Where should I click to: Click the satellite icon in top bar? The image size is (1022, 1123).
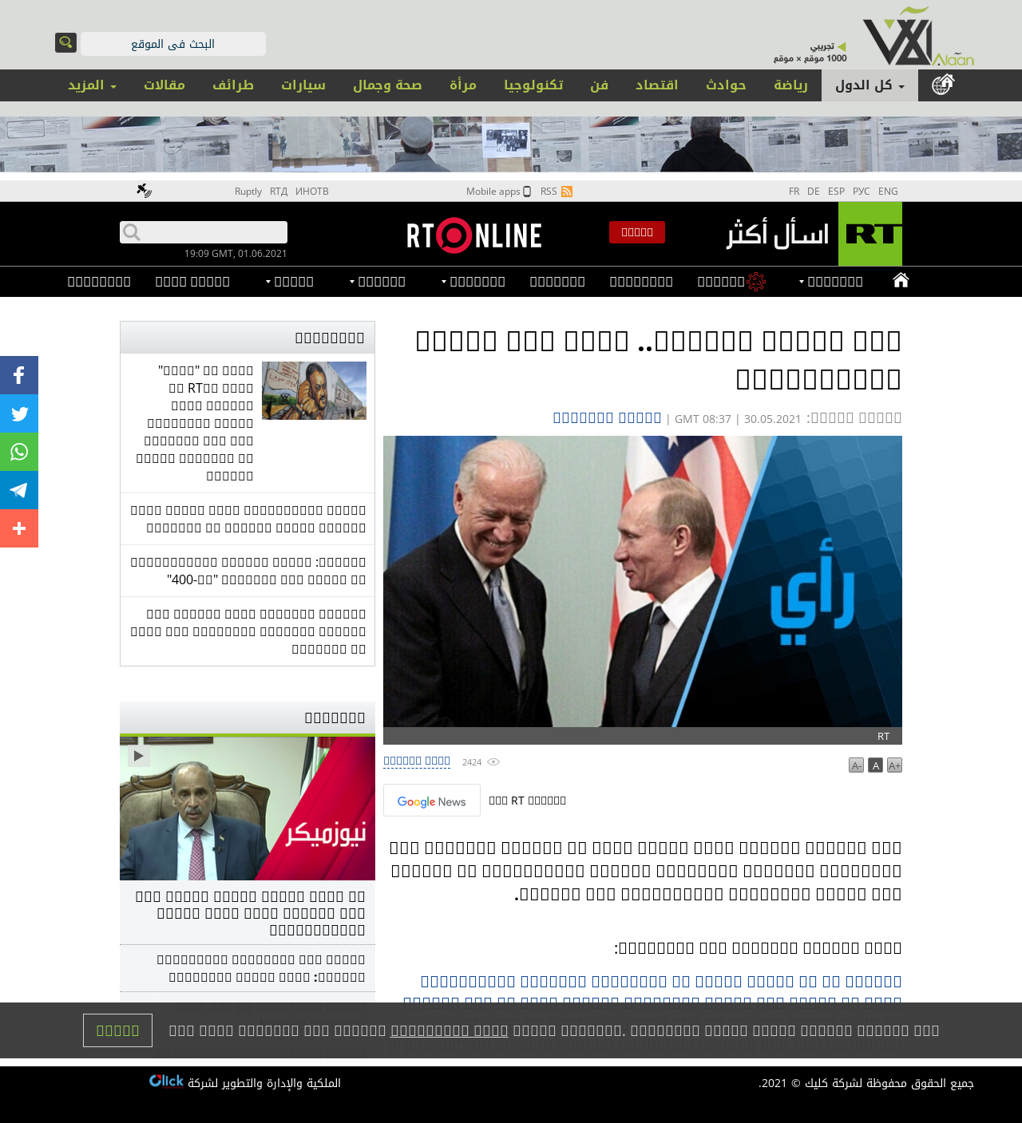pos(144,191)
